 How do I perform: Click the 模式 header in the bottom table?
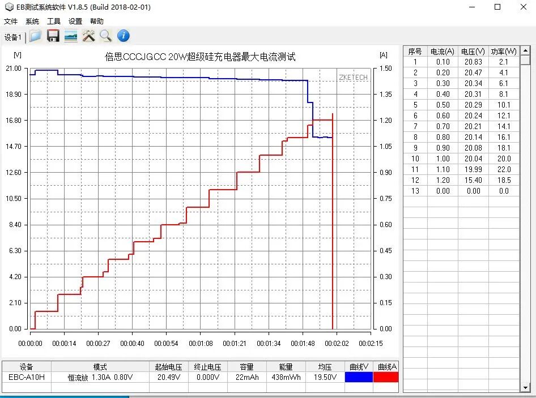(100, 367)
